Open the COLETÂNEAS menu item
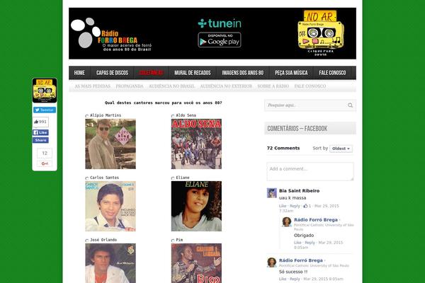Image resolution: width=425 pixels, height=283 pixels. [x=152, y=73]
